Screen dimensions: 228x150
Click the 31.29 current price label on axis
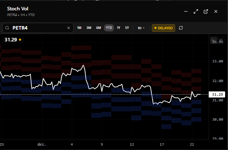(x=218, y=95)
